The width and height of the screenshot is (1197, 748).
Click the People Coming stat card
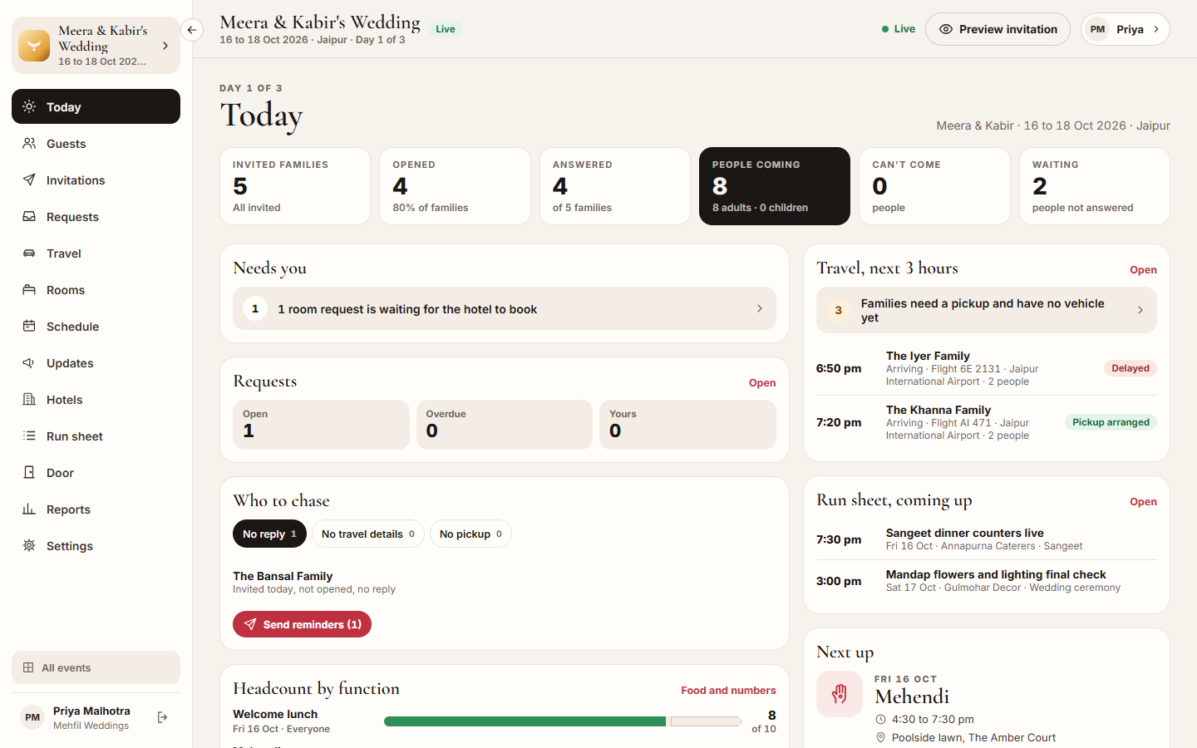[775, 186]
